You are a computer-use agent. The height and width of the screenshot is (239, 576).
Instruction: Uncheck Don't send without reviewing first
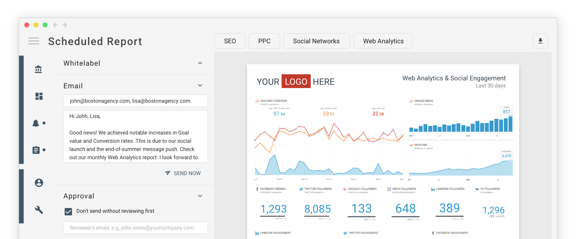(x=68, y=211)
